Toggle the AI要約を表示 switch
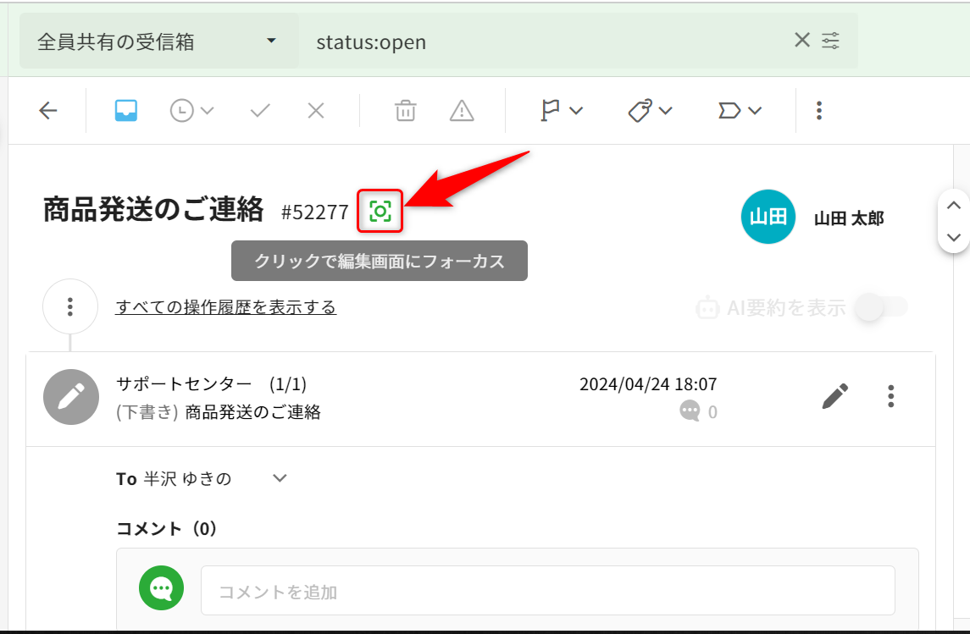 [x=880, y=307]
